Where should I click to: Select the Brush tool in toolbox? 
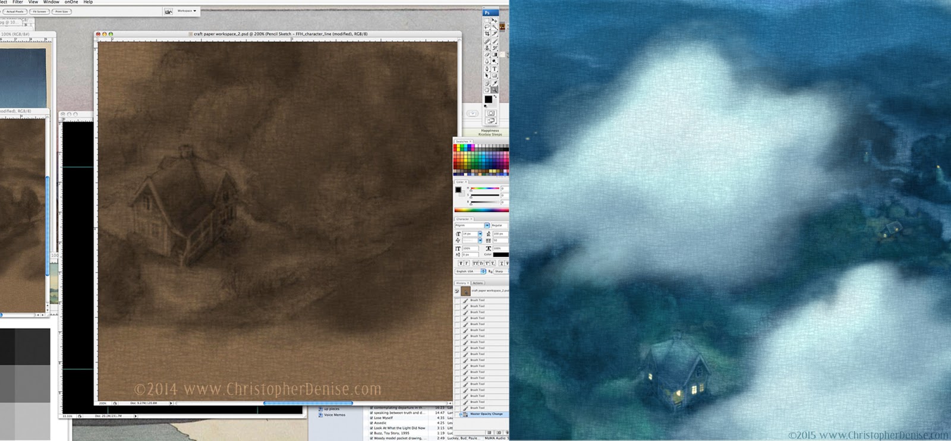click(x=494, y=41)
